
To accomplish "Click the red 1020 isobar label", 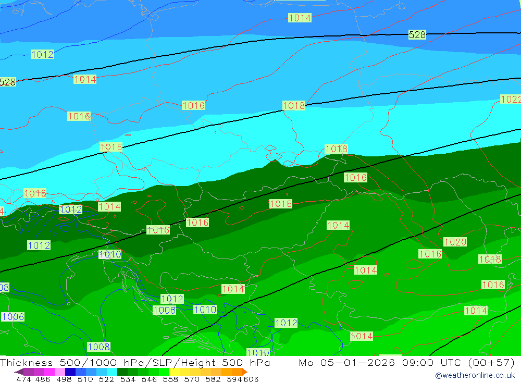I will pyautogui.click(x=455, y=242).
